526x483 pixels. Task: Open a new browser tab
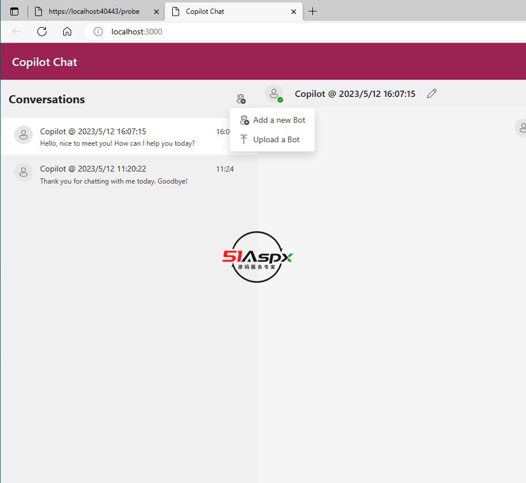click(x=312, y=11)
